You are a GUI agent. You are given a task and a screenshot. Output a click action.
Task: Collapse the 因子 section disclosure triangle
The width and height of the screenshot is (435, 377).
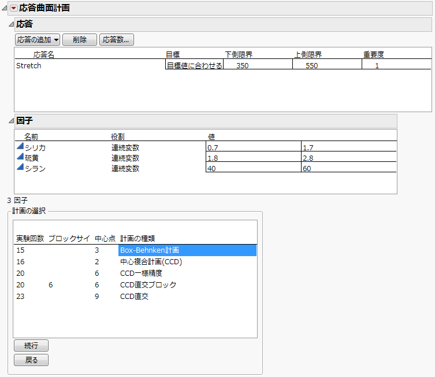tap(11, 121)
